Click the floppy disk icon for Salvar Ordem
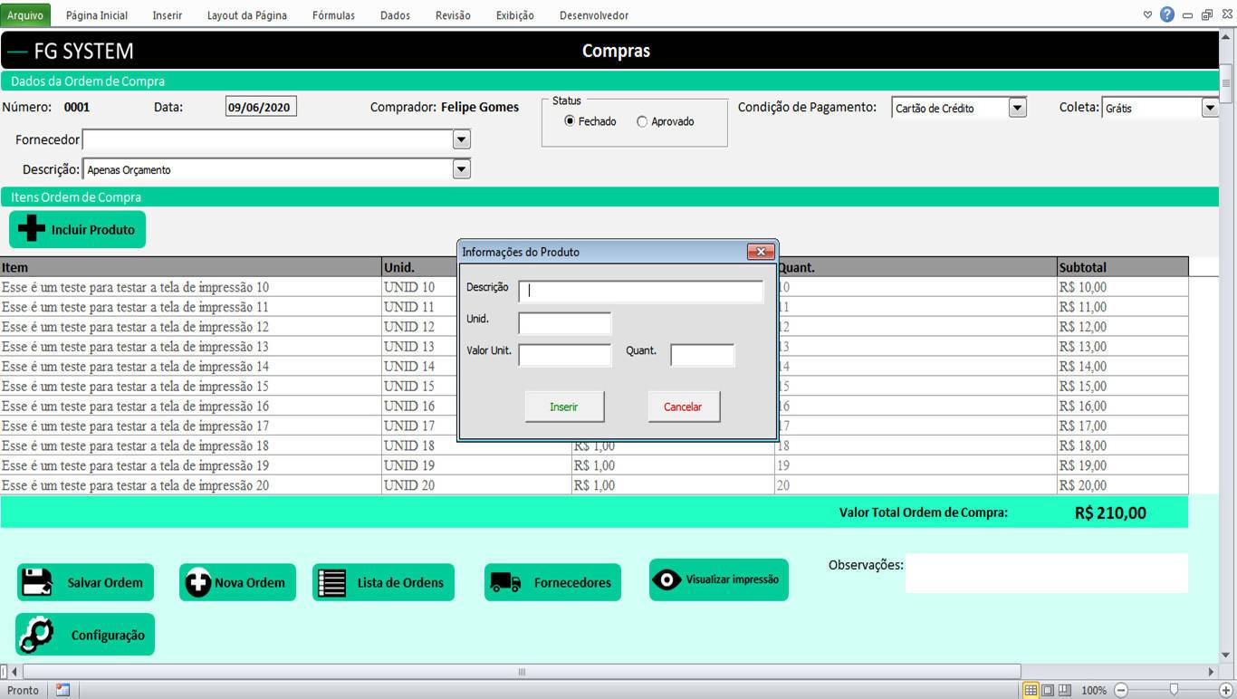1237x699 pixels. [39, 582]
